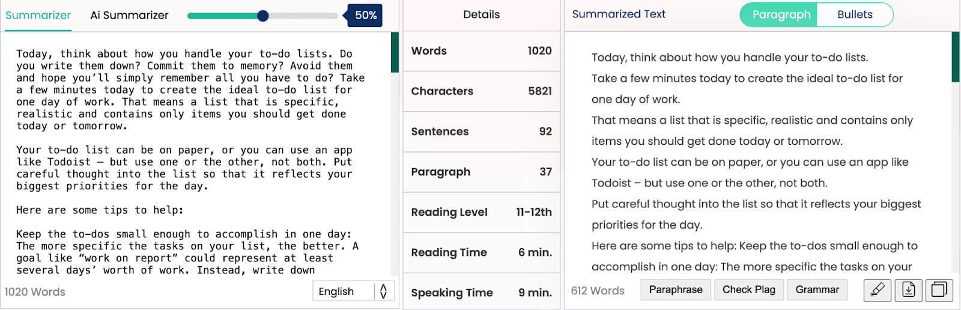Screen dimensions: 961x310
Task: Click the language selector up-down arrows
Action: pyautogui.click(x=383, y=291)
